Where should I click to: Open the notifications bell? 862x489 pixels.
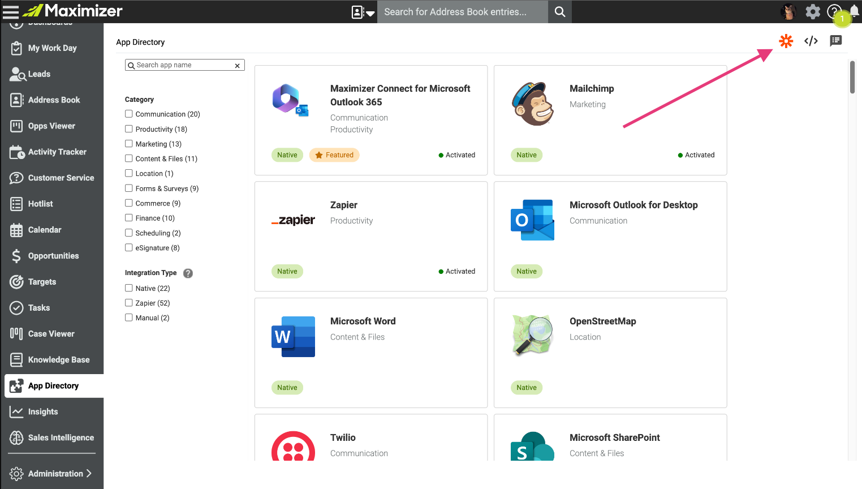(x=854, y=11)
